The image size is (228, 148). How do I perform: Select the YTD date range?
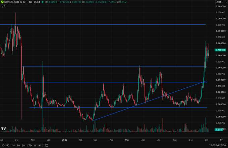click(x=30, y=145)
